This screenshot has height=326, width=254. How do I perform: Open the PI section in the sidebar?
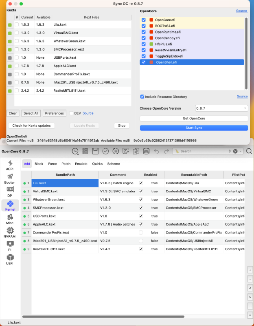[10, 246]
